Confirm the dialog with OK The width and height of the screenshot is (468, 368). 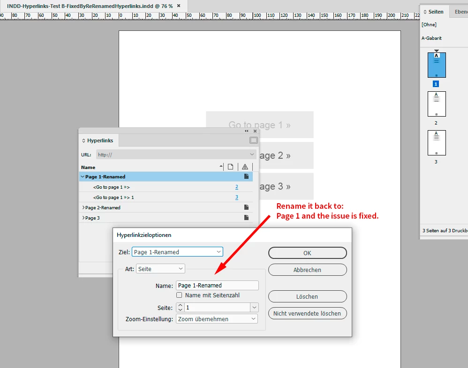(x=308, y=253)
